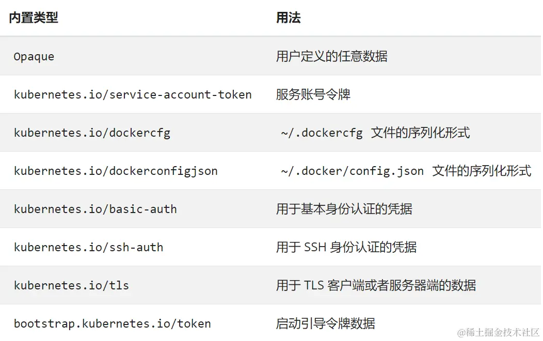Click 用于 SSH 身份认证的凭据 text

coord(346,247)
